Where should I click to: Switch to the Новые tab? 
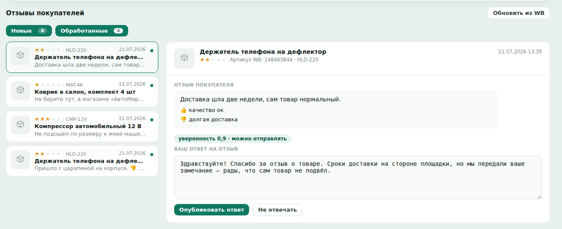[29, 31]
